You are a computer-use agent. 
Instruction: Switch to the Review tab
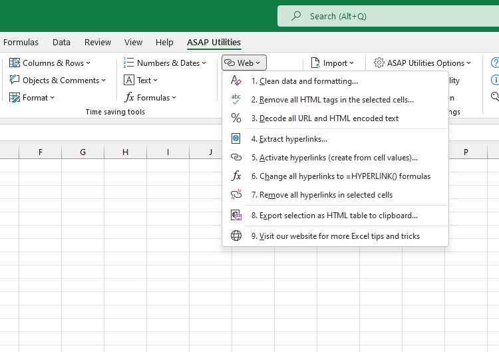point(98,43)
